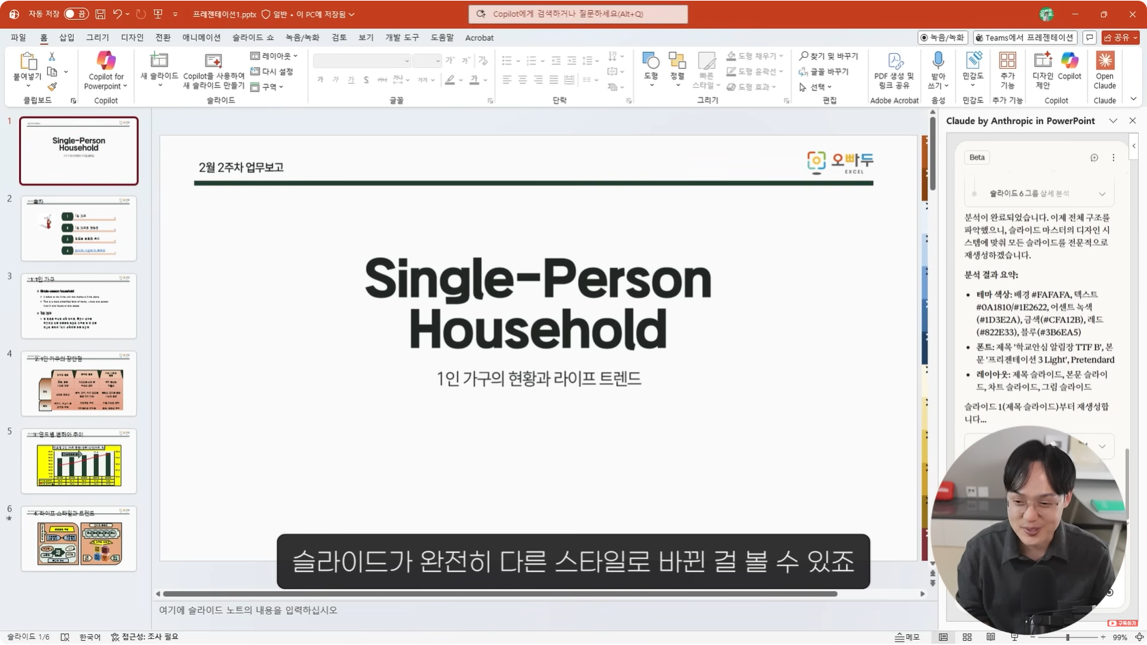This screenshot has width=1147, height=645.
Task: Open Copilot for Powerpoint button
Action: pos(106,70)
